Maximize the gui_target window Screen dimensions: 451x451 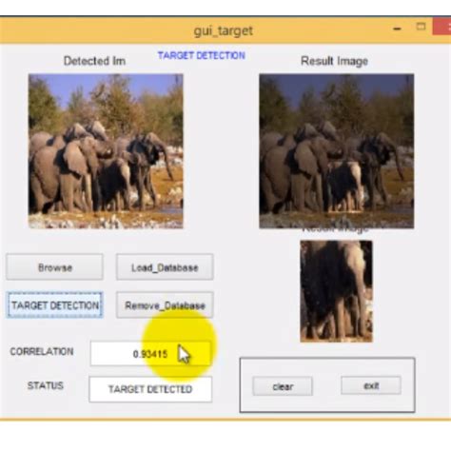coord(421,27)
